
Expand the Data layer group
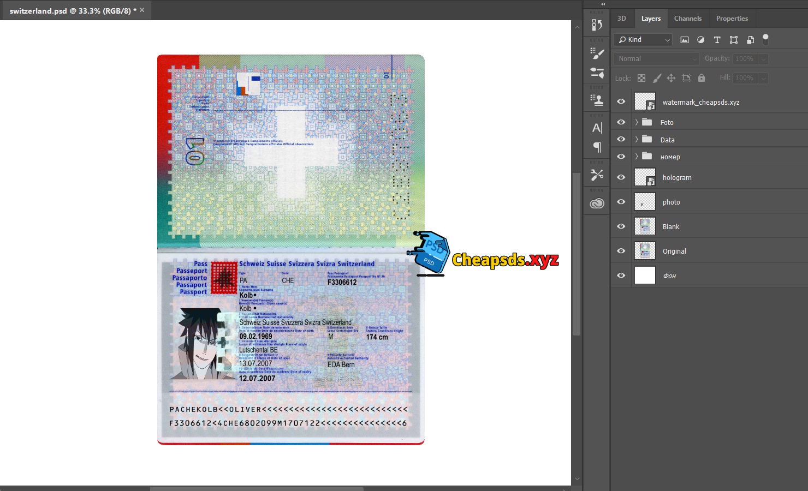tap(637, 140)
